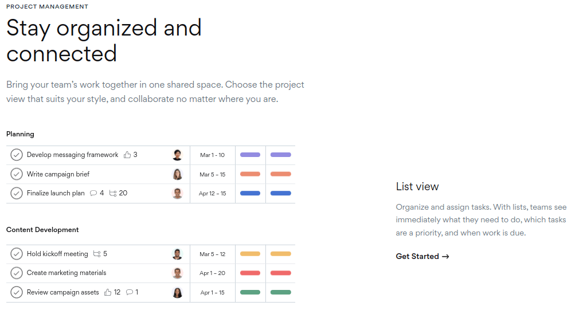587x314 pixels.
Task: Select first red tag in Create marketing materials row
Action: tap(250, 273)
